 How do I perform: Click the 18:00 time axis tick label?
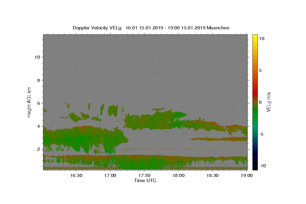click(178, 175)
